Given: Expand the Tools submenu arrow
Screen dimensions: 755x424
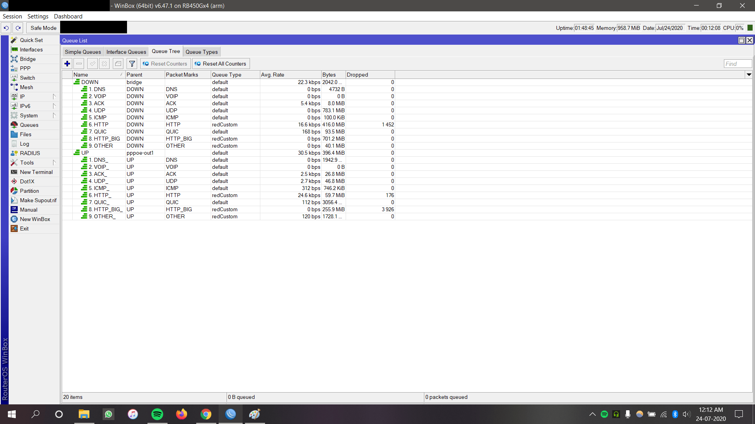Looking at the screenshot, I should (54, 163).
